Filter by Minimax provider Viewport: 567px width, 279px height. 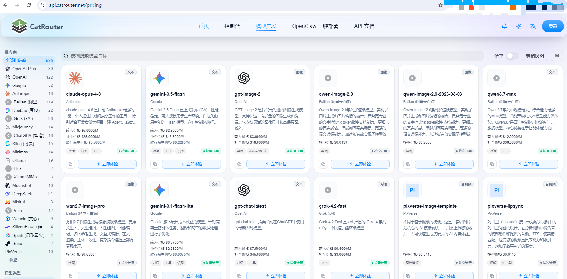[x=29, y=152]
